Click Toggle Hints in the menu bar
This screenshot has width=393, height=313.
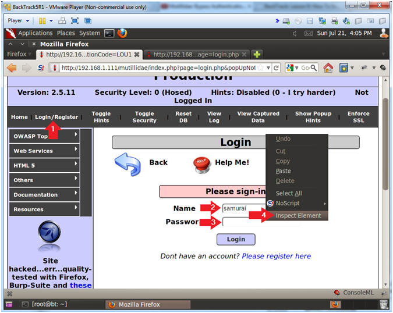point(101,117)
